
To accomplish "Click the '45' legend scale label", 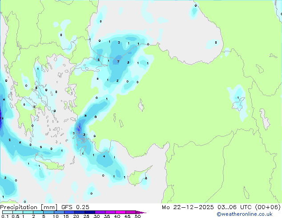I will 127,216.
